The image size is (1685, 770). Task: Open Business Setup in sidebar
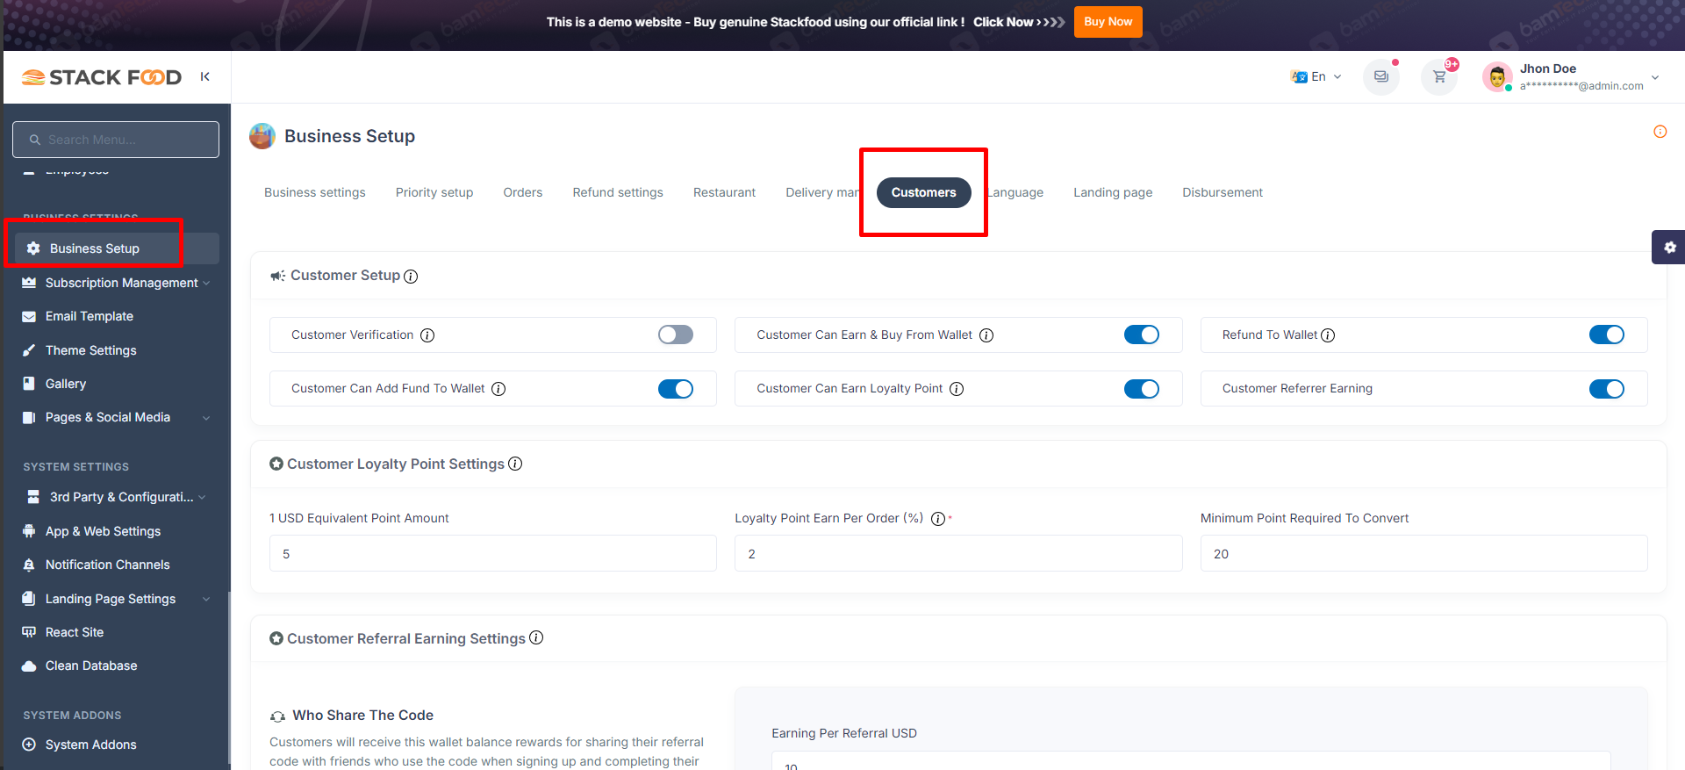pos(117,248)
